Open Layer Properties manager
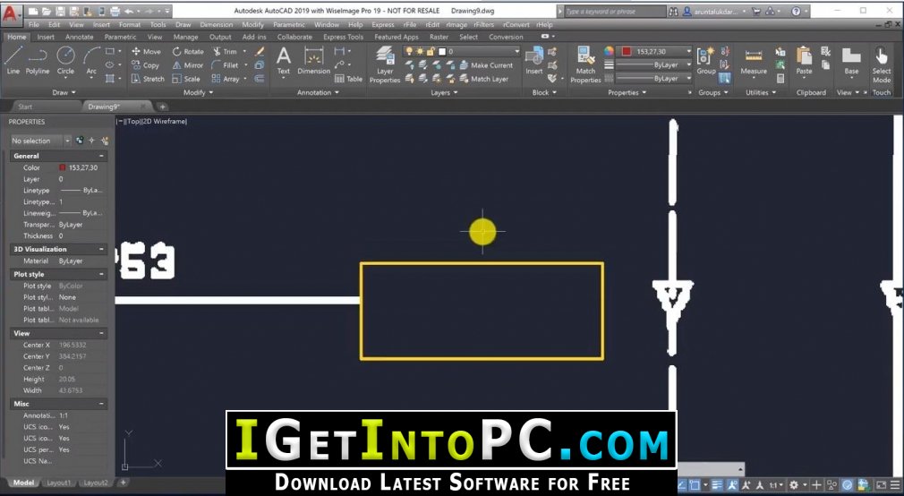The width and height of the screenshot is (904, 496). tap(385, 64)
